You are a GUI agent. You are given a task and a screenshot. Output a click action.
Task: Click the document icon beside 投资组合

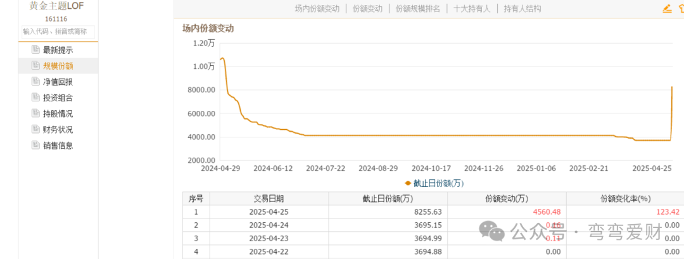(x=35, y=98)
